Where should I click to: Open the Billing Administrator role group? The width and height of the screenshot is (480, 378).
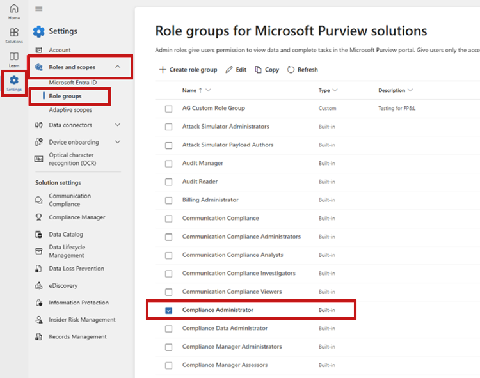tap(211, 200)
